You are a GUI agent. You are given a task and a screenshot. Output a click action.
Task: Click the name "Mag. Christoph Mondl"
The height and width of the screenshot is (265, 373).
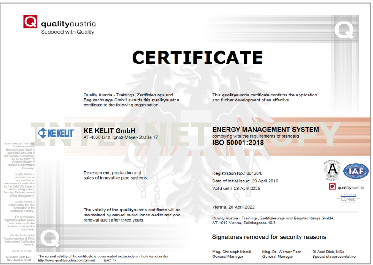point(232,252)
